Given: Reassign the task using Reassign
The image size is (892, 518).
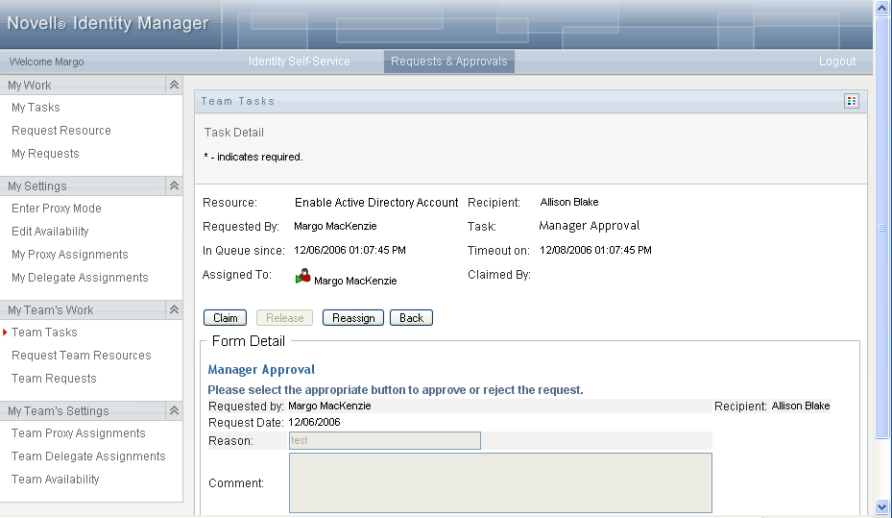Looking at the screenshot, I should pyautogui.click(x=353, y=318).
